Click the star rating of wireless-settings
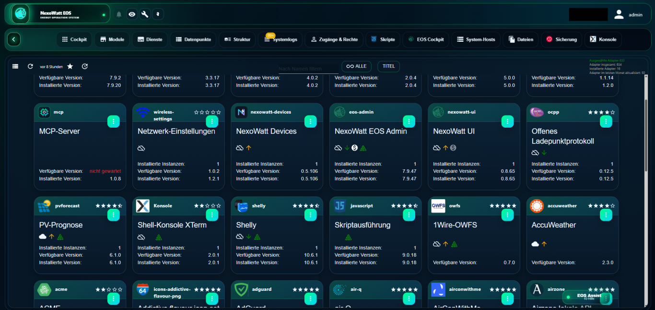655x310 pixels. pos(208,112)
